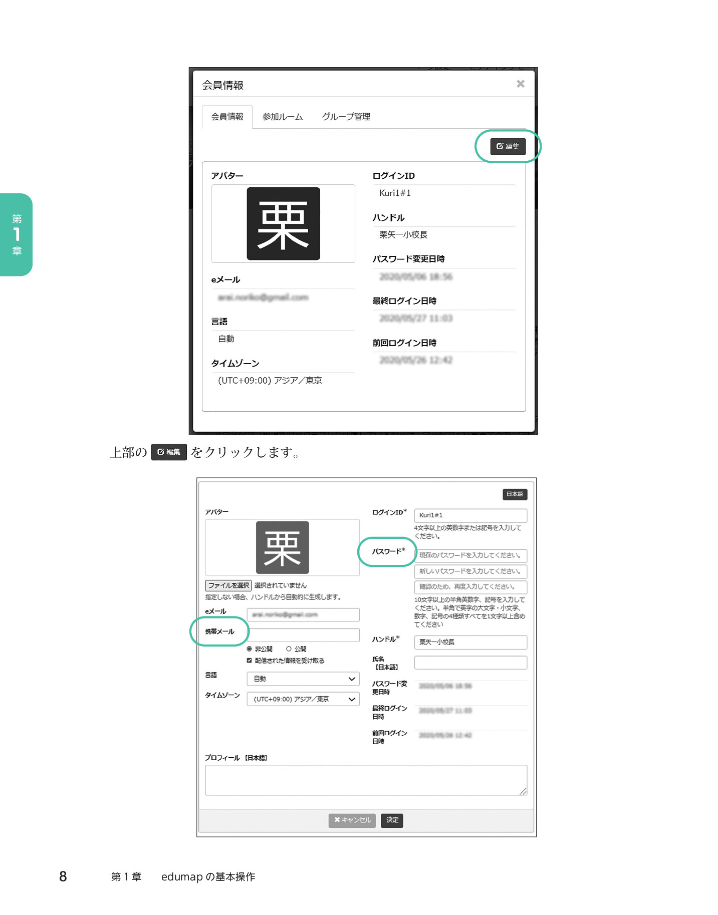Click the ファイルを選択 button
This screenshot has height=915, width=718.
click(228, 585)
